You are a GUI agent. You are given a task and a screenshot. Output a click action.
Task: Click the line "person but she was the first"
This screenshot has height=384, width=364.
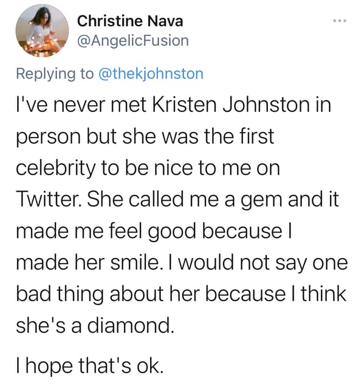point(145,137)
